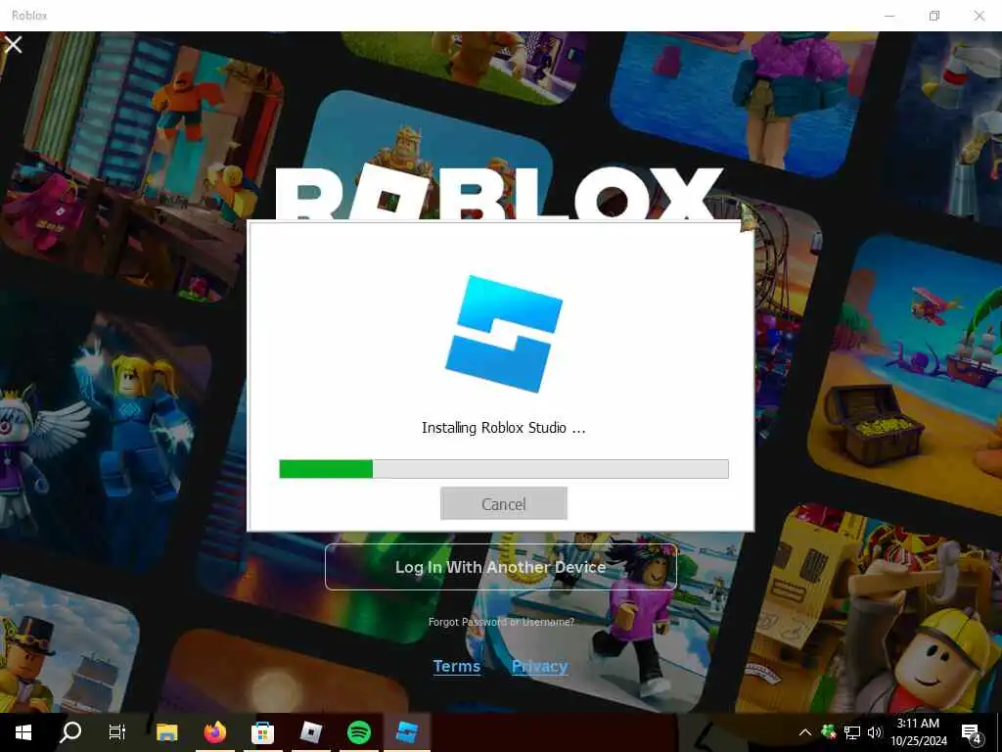The image size is (1002, 752).
Task: Expand the hidden system tray icons
Action: [x=805, y=732]
